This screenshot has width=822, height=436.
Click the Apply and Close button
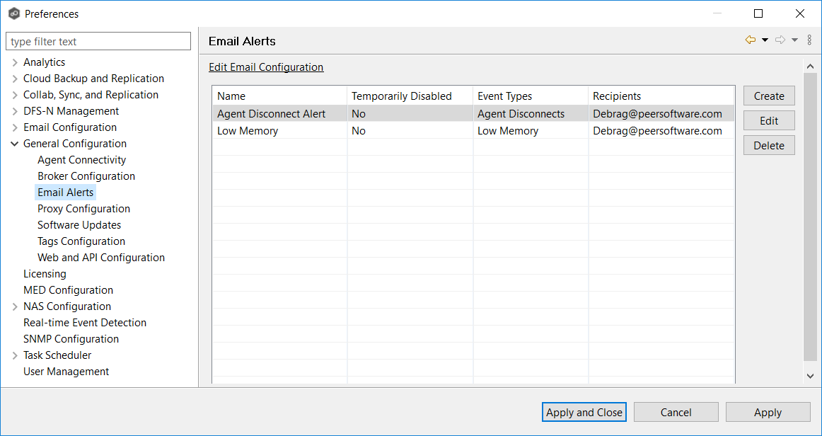pyautogui.click(x=584, y=412)
